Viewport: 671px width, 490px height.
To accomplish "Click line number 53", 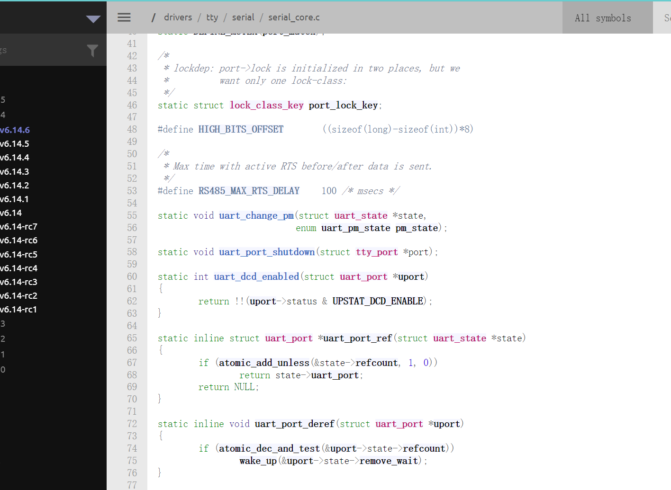I will (132, 191).
